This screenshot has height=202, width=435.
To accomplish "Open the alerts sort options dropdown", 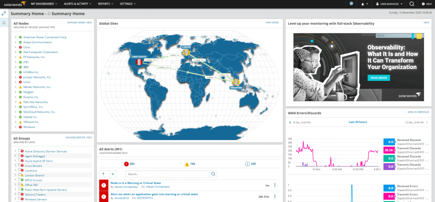I will pyautogui.click(x=113, y=174).
